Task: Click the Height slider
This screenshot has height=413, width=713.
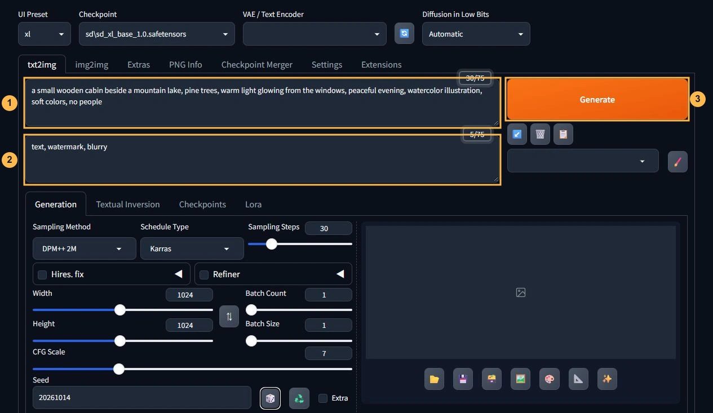Action: click(123, 340)
